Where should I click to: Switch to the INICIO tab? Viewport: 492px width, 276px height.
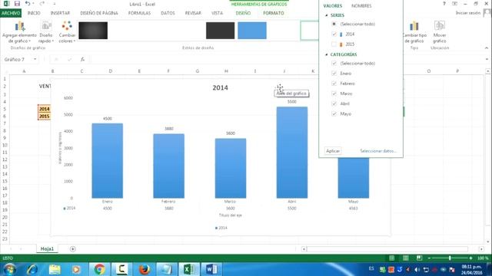(x=34, y=13)
